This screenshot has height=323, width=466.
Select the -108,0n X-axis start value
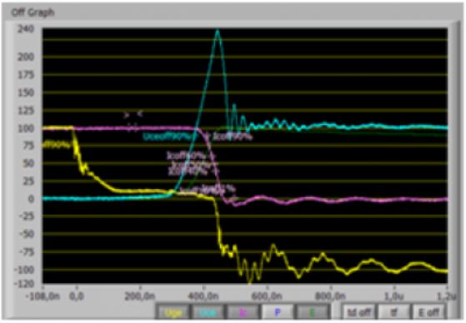(43, 296)
